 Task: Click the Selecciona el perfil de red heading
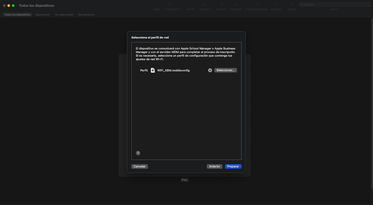(150, 38)
